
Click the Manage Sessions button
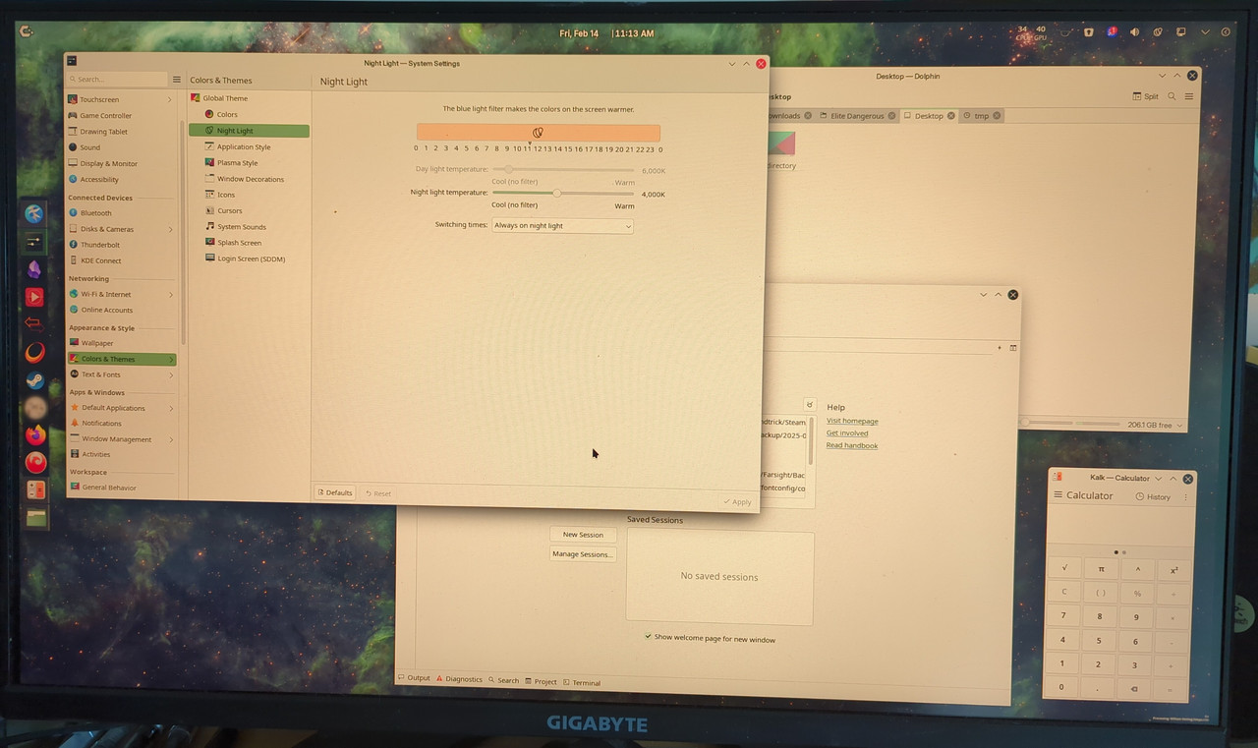(x=582, y=554)
